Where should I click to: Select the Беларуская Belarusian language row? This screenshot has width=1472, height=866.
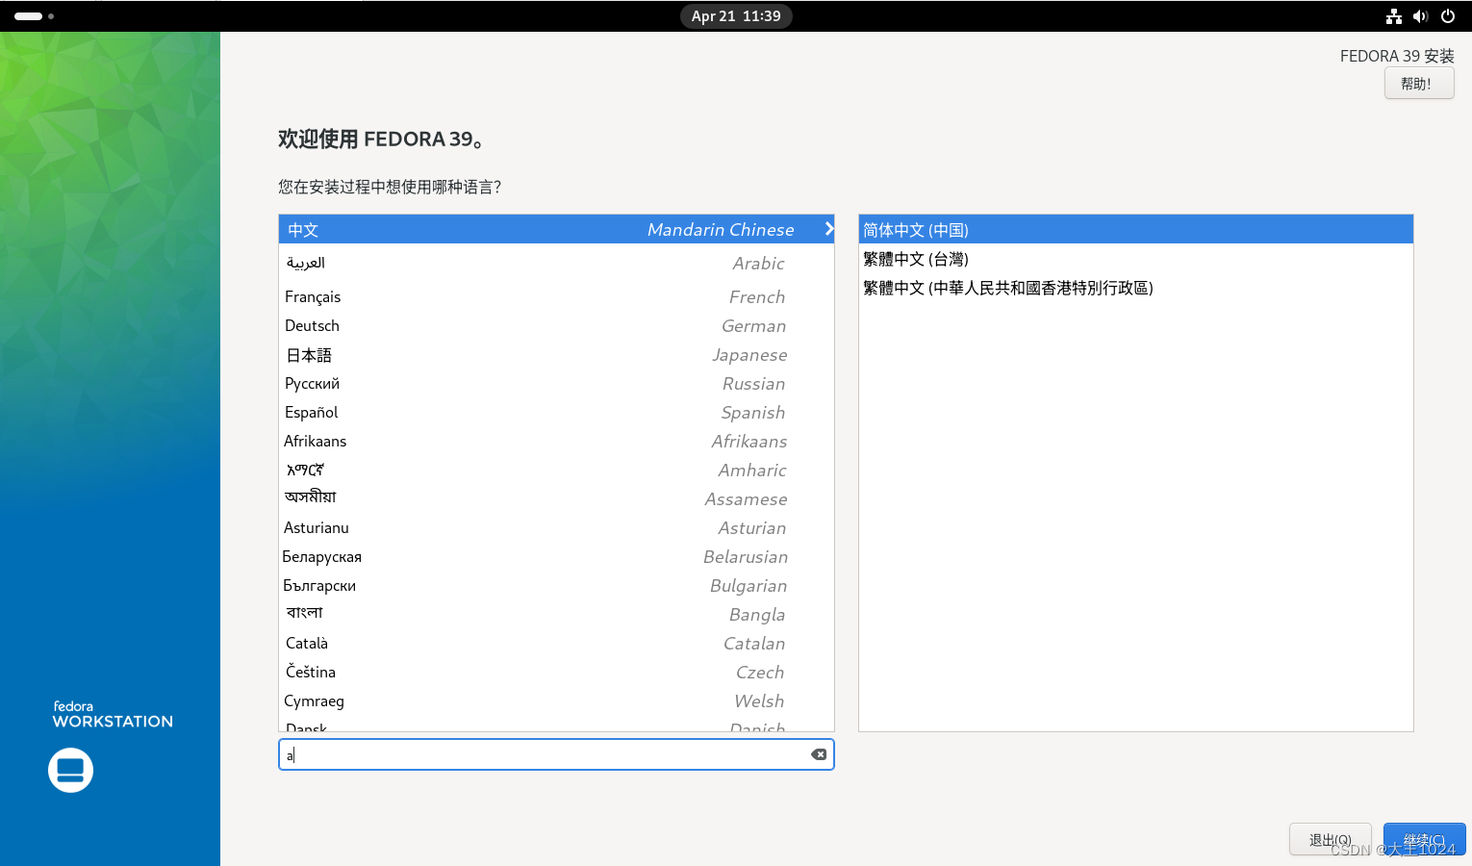556,556
